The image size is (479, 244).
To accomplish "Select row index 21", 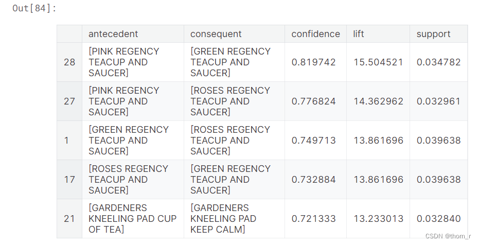I will (x=69, y=219).
